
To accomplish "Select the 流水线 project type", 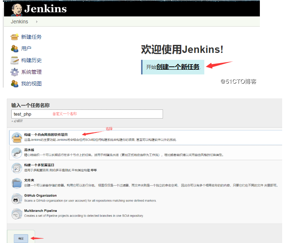I will (146, 153).
